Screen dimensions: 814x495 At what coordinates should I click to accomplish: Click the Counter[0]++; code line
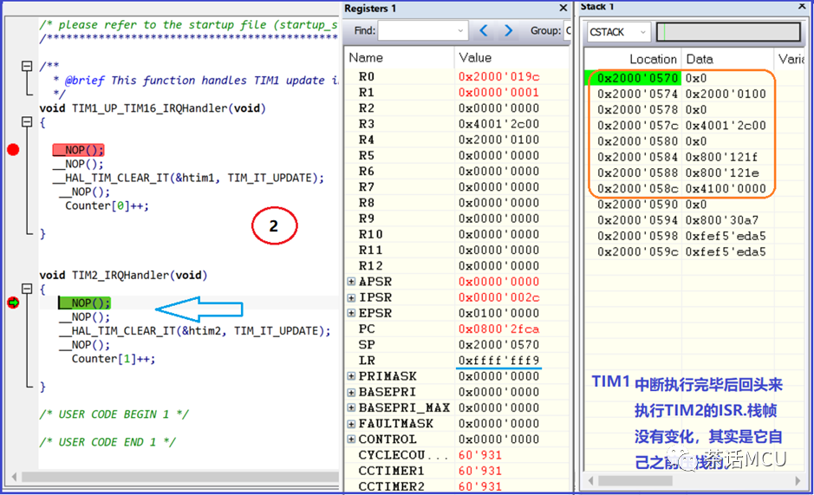pos(107,205)
